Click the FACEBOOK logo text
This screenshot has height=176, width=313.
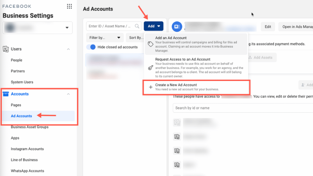tap(17, 6)
